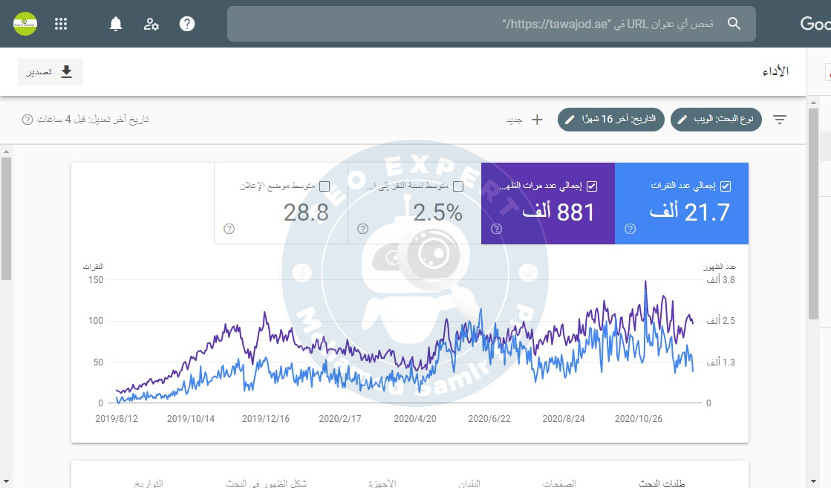831x488 pixels.
Task: Click help icon on total clicks card
Action: coord(630,229)
